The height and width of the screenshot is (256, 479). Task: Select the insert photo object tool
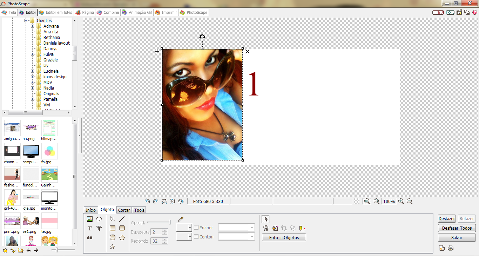click(90, 219)
